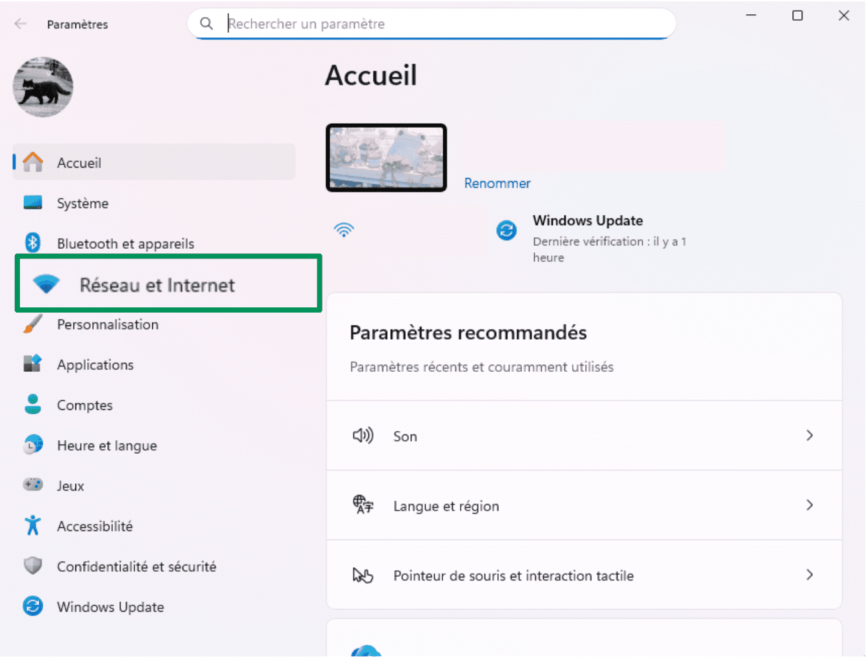Viewport: 867px width, 658px height.
Task: Open Langue et région chevron arrow
Action: coord(810,505)
